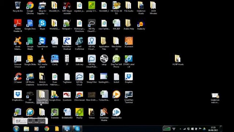The width and height of the screenshot is (234, 132).
Task: Open the Google Drive desktop icon
Action: (x=55, y=96)
